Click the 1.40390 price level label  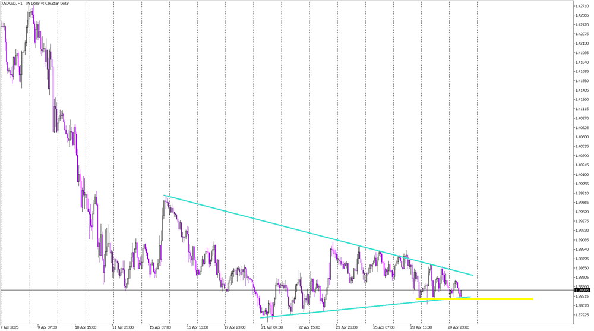point(582,156)
